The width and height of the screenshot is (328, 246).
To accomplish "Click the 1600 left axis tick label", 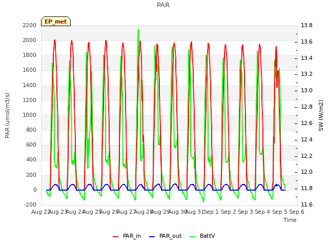I will coord(30,70).
